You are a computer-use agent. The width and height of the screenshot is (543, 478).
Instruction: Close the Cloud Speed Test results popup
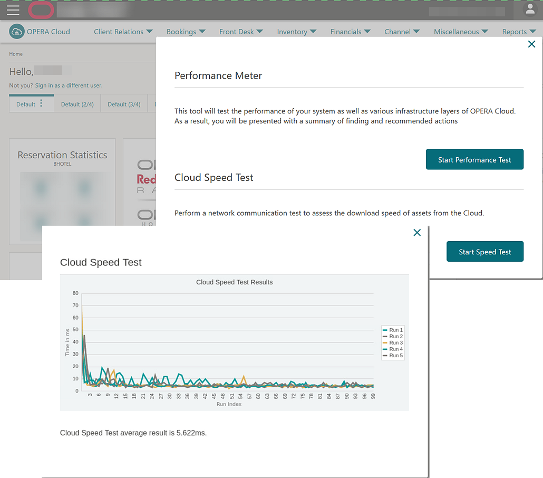click(x=417, y=233)
